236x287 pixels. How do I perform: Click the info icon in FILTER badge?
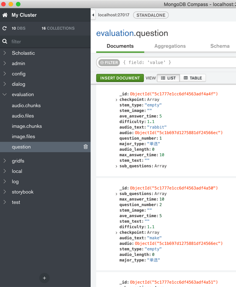[102, 62]
